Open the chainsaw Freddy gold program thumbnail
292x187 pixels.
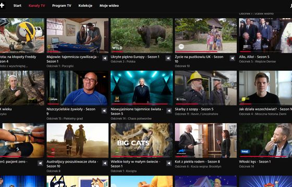point(22,35)
